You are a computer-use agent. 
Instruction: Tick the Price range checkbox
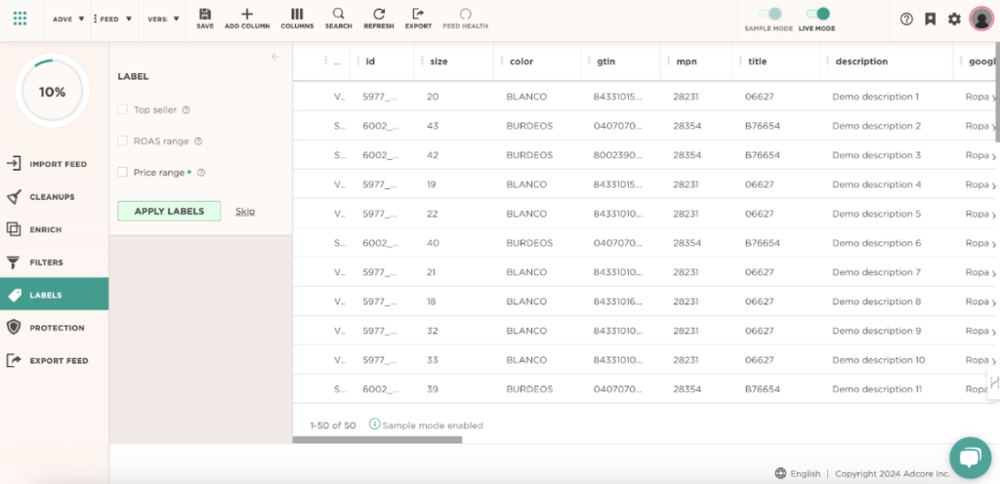click(x=123, y=173)
